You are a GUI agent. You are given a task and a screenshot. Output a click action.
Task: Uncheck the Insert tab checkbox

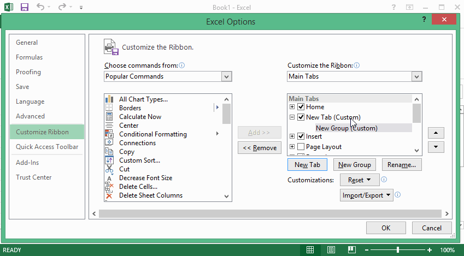point(301,136)
